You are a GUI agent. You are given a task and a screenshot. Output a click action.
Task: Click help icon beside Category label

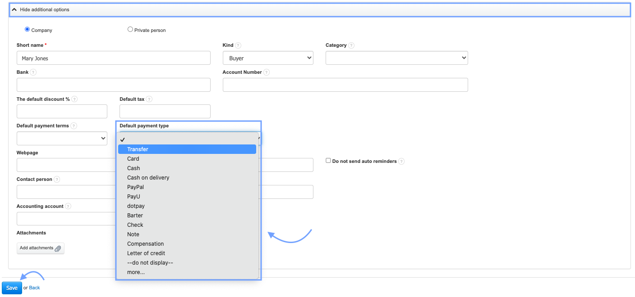coord(351,45)
